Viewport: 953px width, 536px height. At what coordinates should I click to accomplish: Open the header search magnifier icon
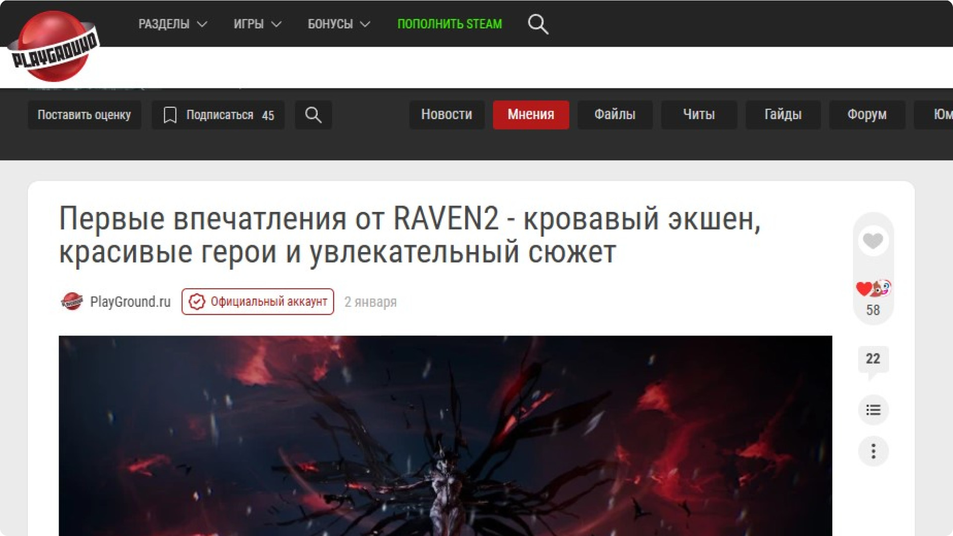click(538, 24)
